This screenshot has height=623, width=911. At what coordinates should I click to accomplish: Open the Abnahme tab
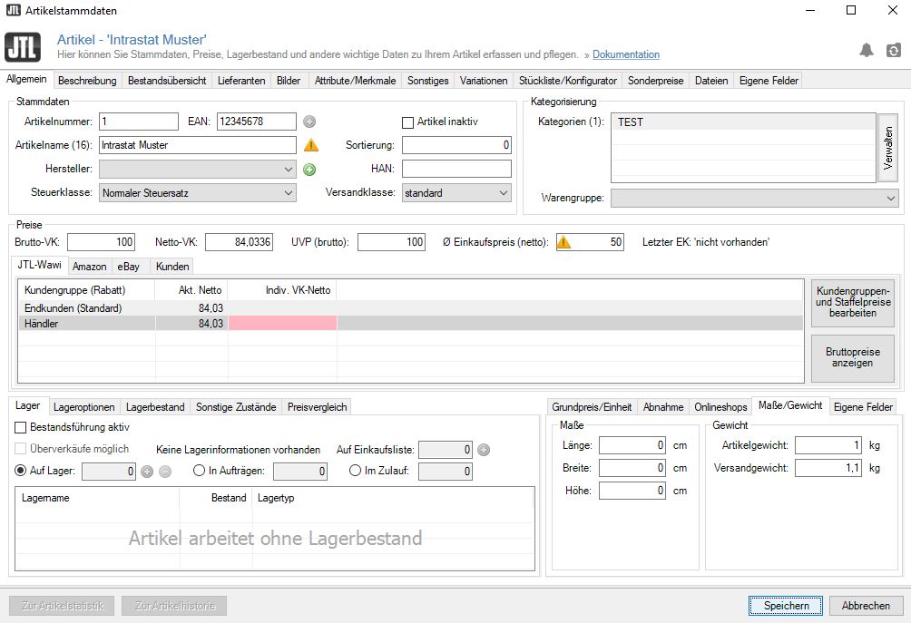click(663, 407)
